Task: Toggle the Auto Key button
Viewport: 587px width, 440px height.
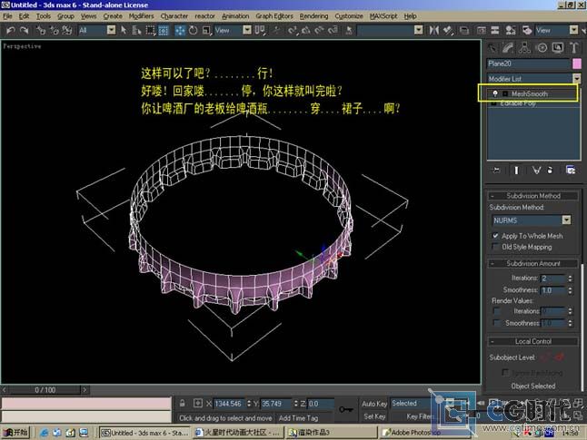Action: (374, 404)
